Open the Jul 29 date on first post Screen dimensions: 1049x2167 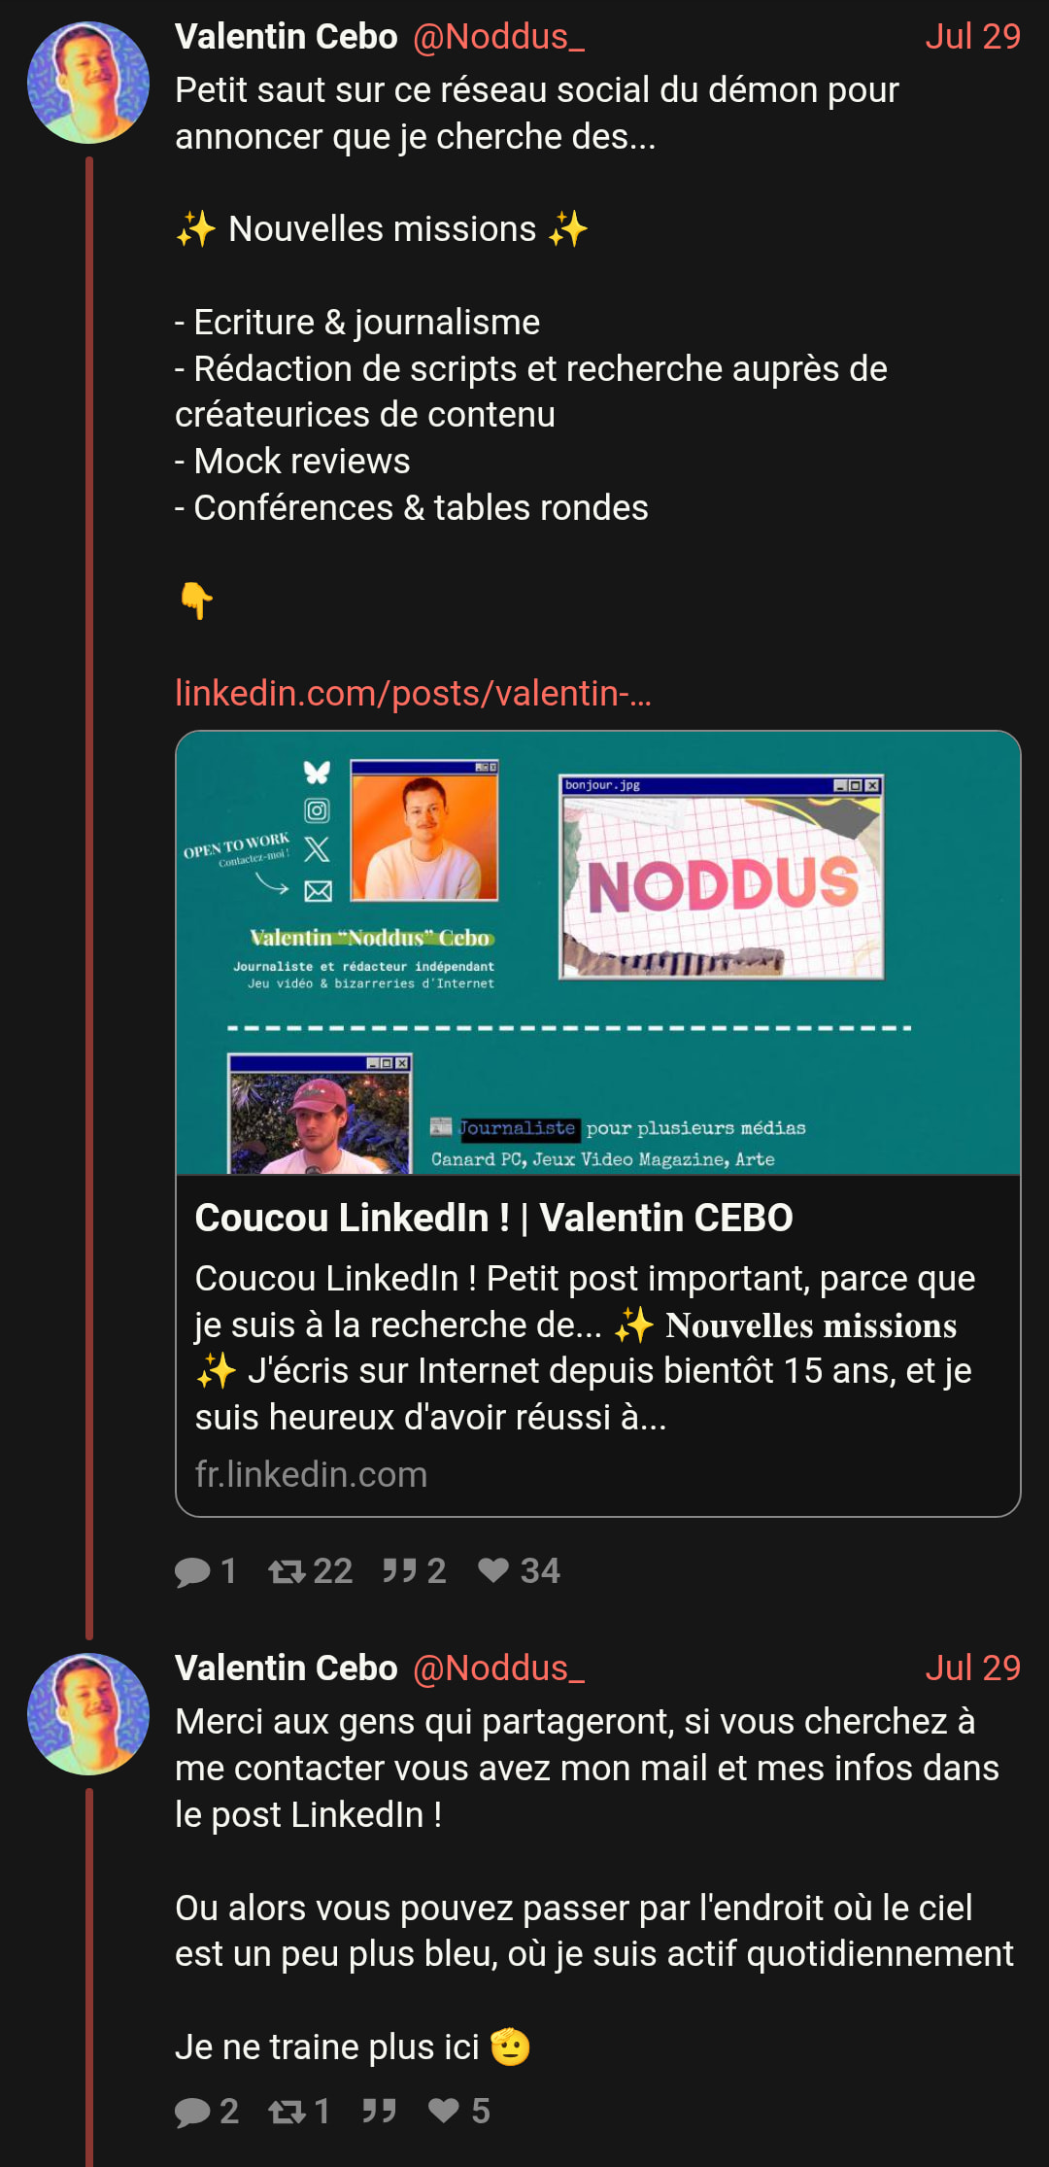(x=972, y=36)
